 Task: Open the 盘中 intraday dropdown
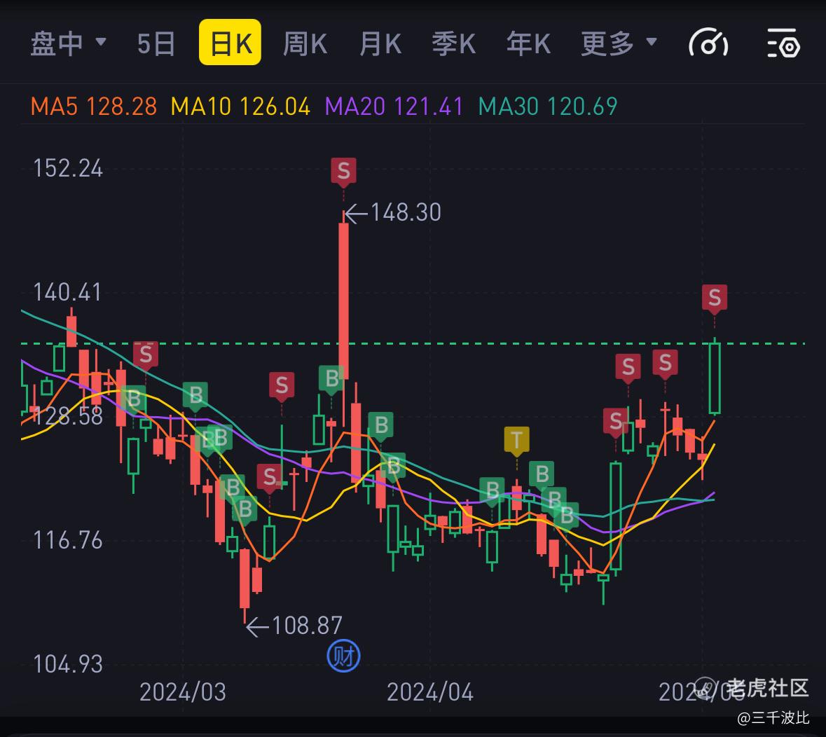(x=69, y=43)
